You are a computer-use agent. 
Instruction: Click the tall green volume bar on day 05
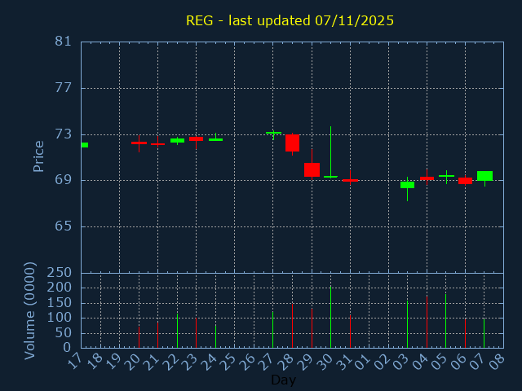pos(445,321)
